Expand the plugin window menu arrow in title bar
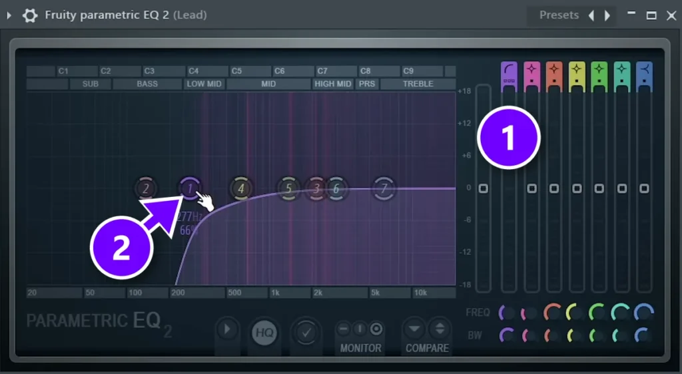The image size is (682, 374). point(9,15)
